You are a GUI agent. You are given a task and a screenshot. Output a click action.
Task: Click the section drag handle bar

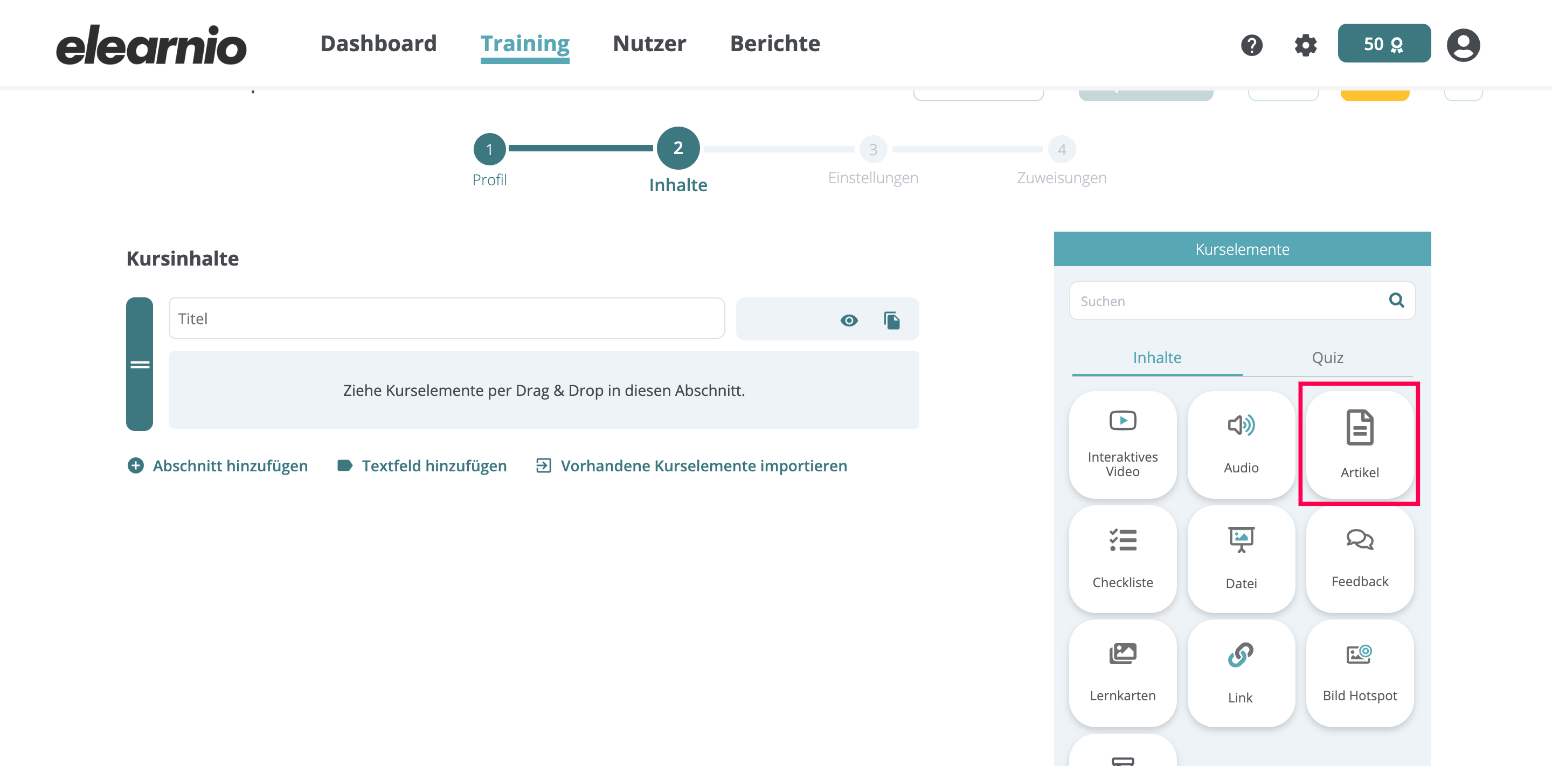coord(139,364)
